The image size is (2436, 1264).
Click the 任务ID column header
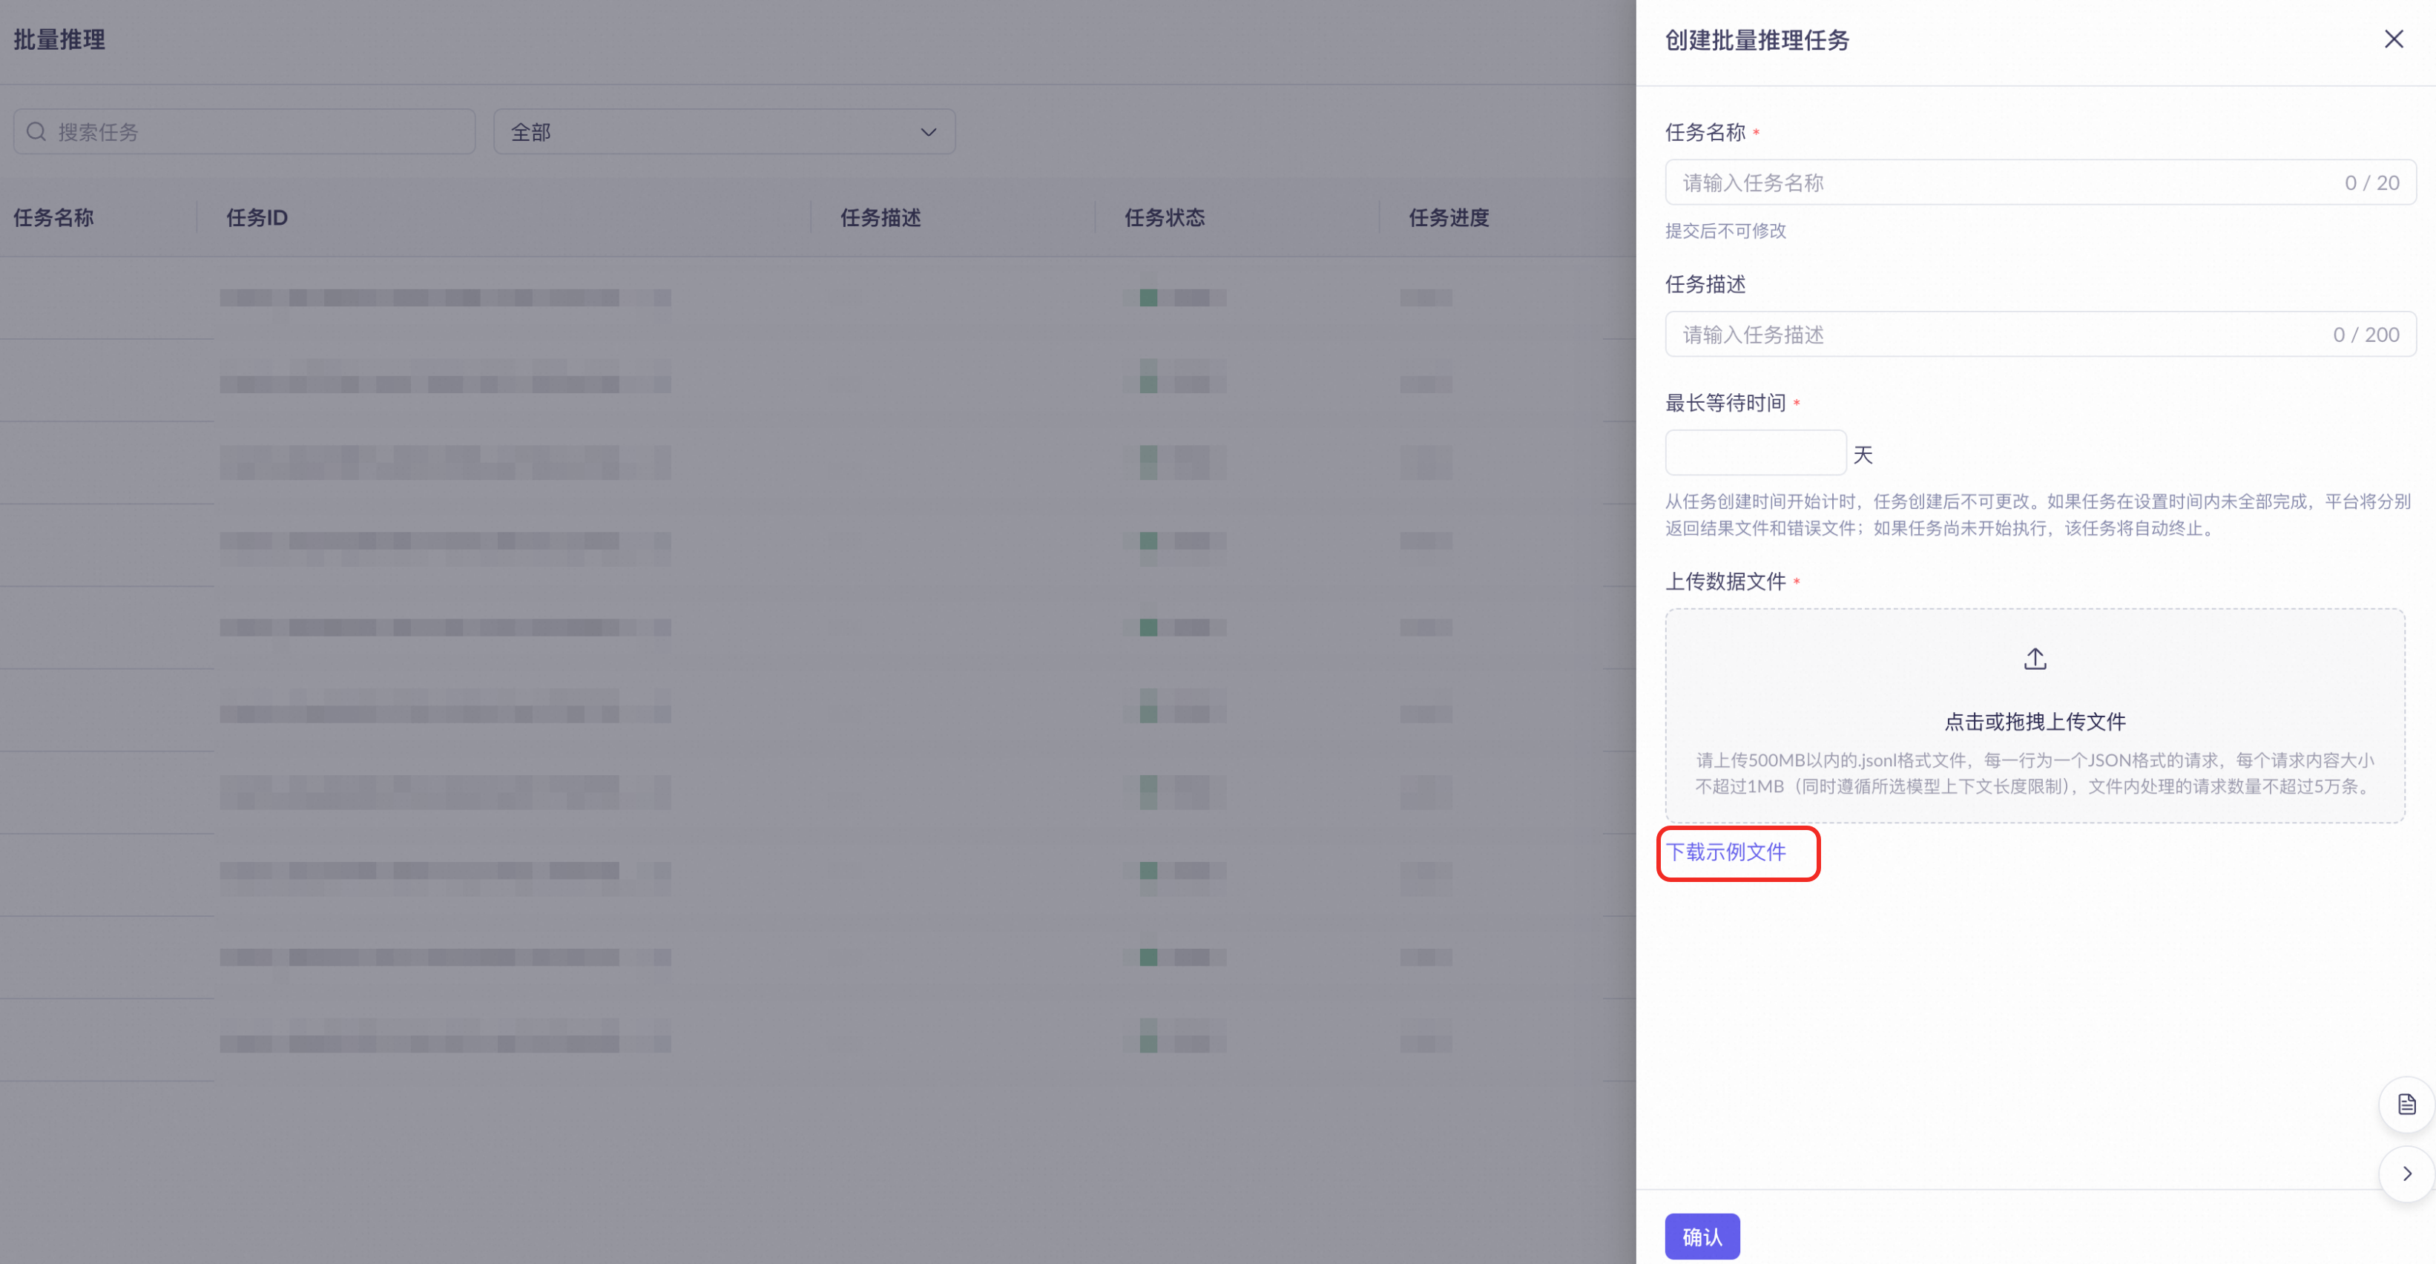(x=257, y=218)
